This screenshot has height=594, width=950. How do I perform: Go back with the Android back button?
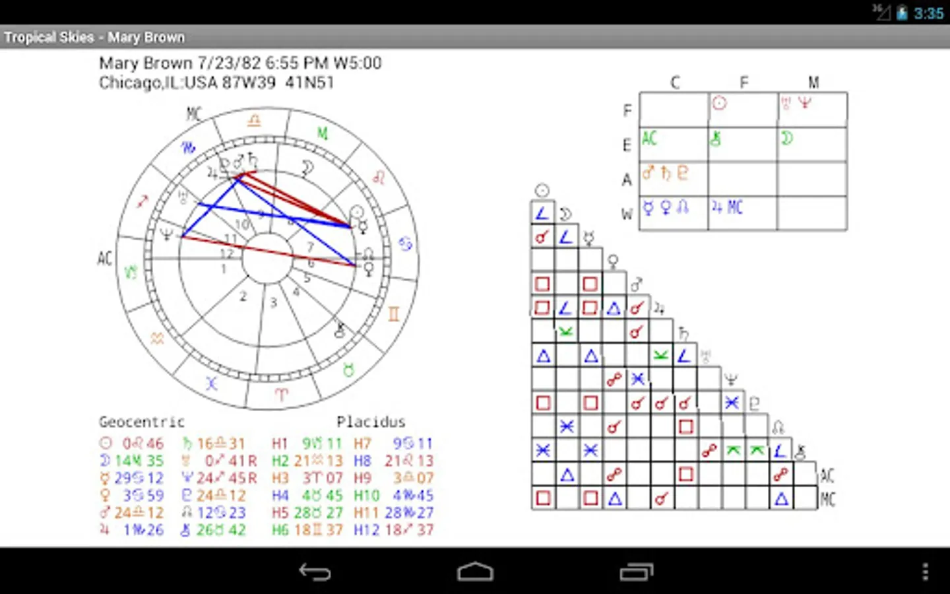pos(315,572)
